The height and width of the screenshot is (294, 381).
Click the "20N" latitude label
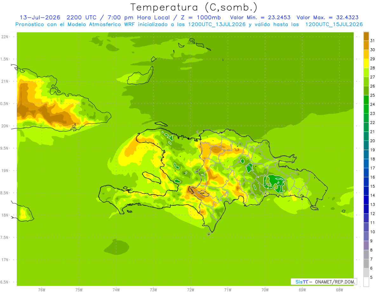click(x=5, y=126)
